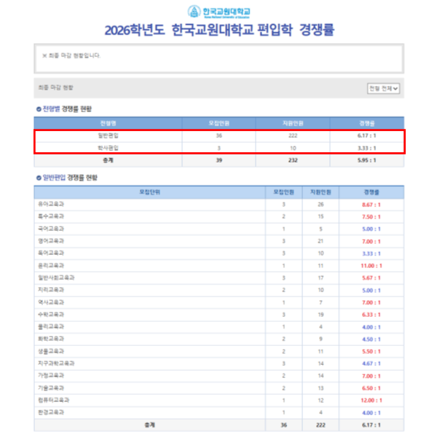Click the 경쟁률 header in the 전형별 table
The image size is (437, 437).
pyautogui.click(x=367, y=123)
